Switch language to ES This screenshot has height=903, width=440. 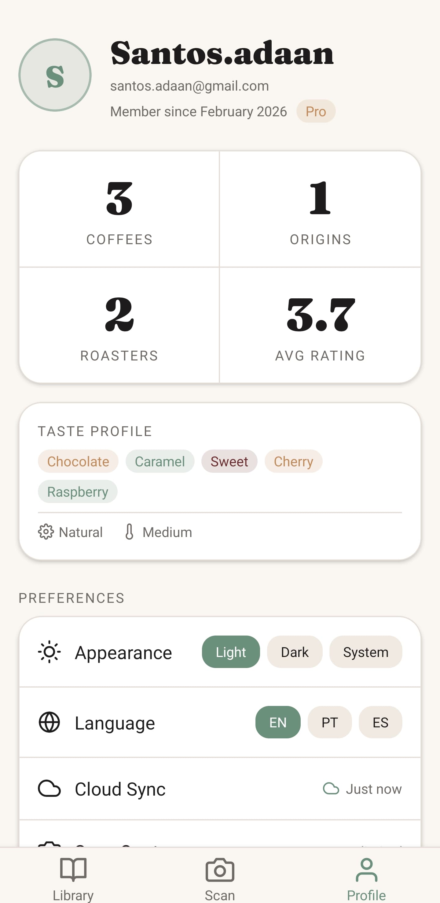tap(380, 722)
